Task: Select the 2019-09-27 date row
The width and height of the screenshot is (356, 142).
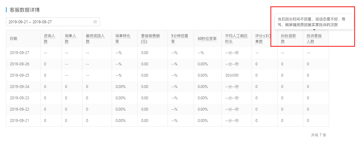Action: click(167, 52)
